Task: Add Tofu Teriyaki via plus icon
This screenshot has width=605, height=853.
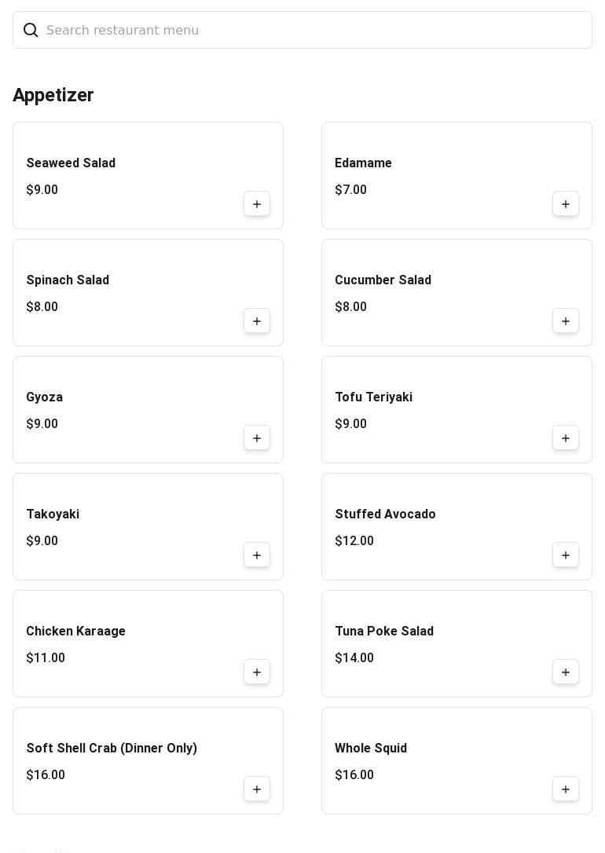Action: [x=566, y=438]
